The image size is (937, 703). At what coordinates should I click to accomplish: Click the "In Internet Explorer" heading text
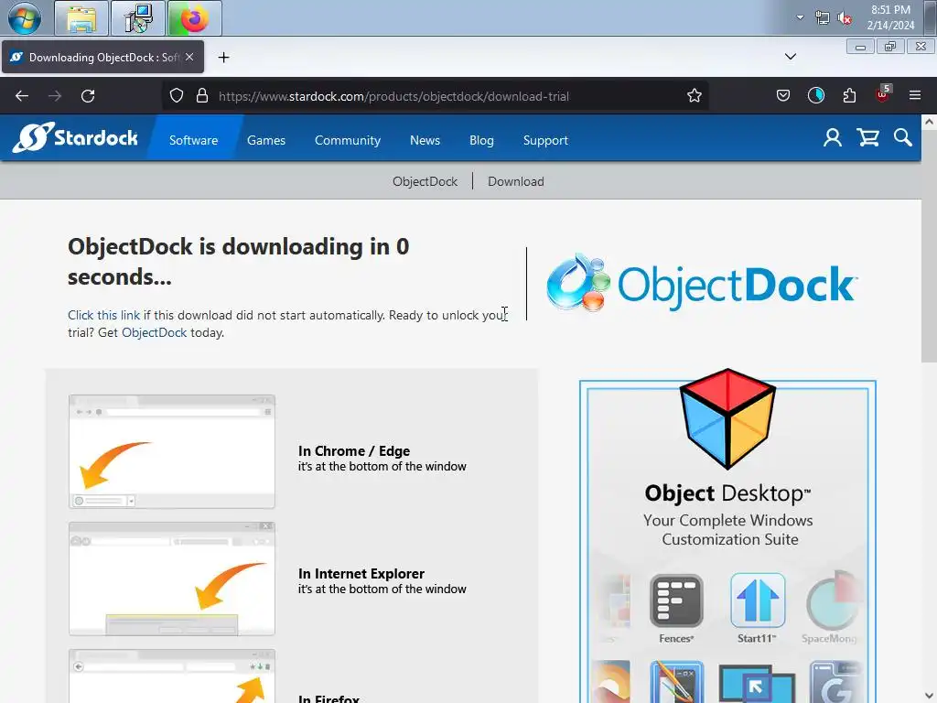(x=361, y=573)
